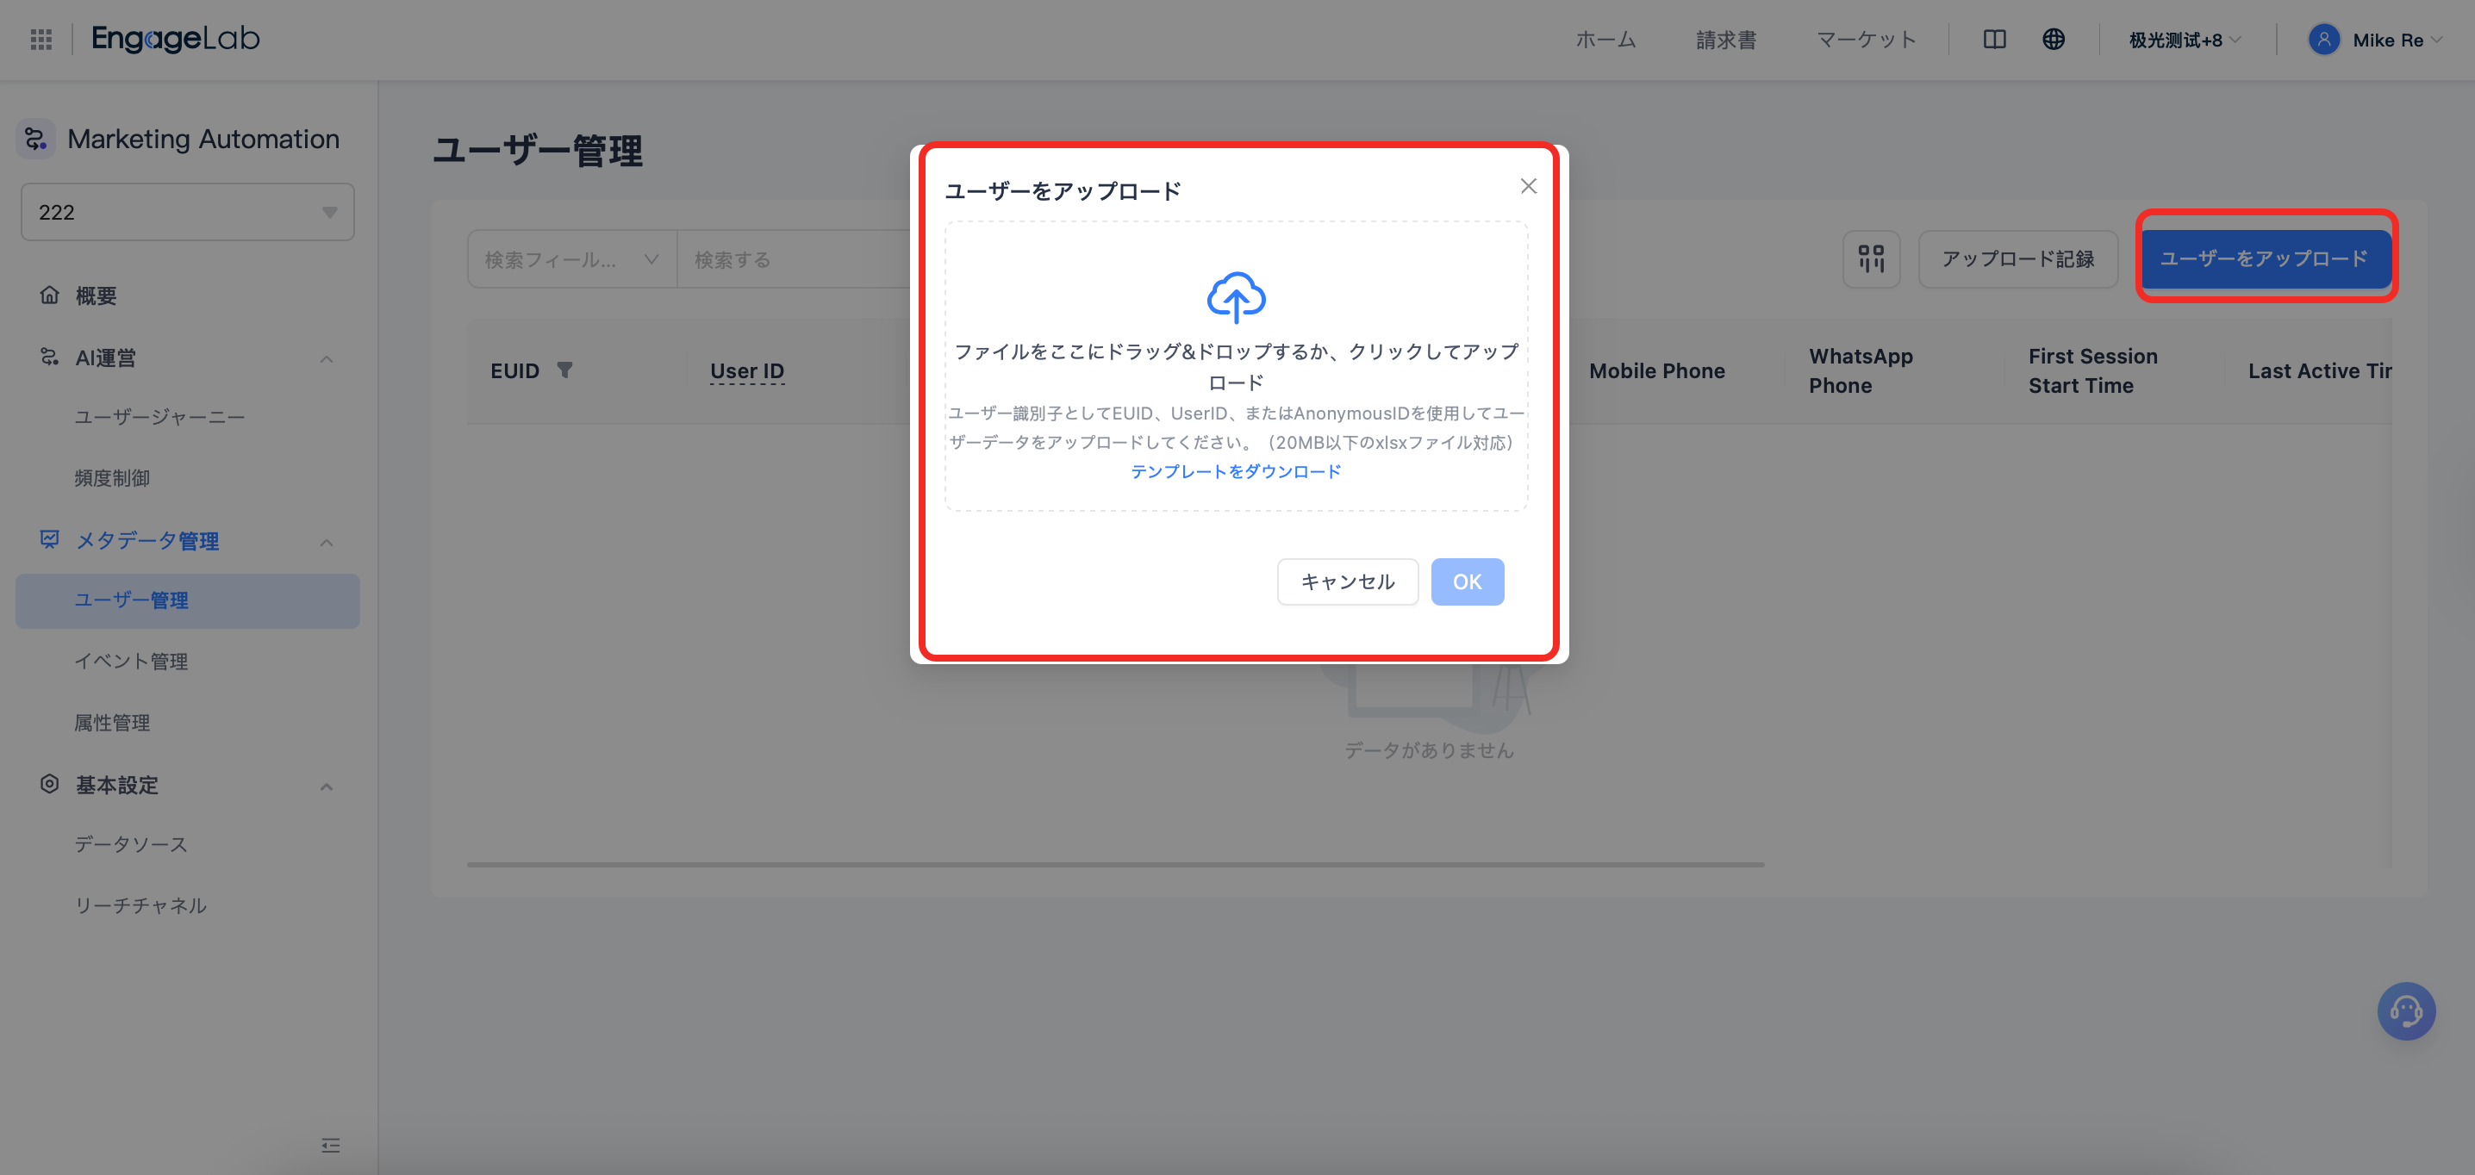Download the template via テンプレートをダウンロード link
The image size is (2475, 1175).
pyautogui.click(x=1236, y=470)
